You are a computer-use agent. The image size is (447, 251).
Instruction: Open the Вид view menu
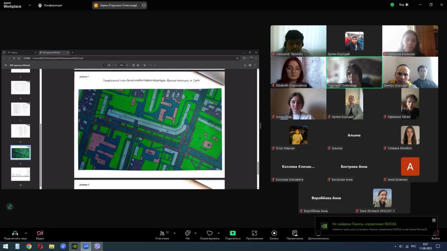pyautogui.click(x=404, y=5)
